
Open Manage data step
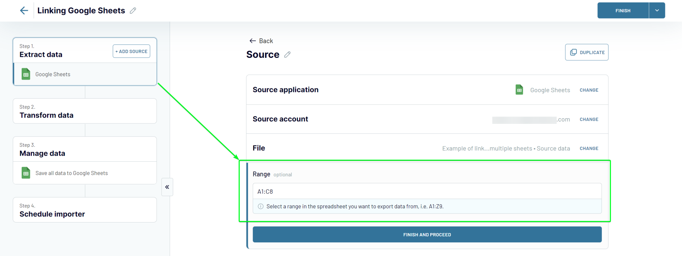point(85,149)
